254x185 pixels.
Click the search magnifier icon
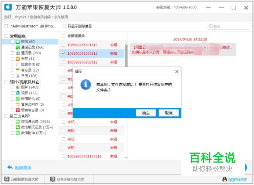(x=211, y=26)
